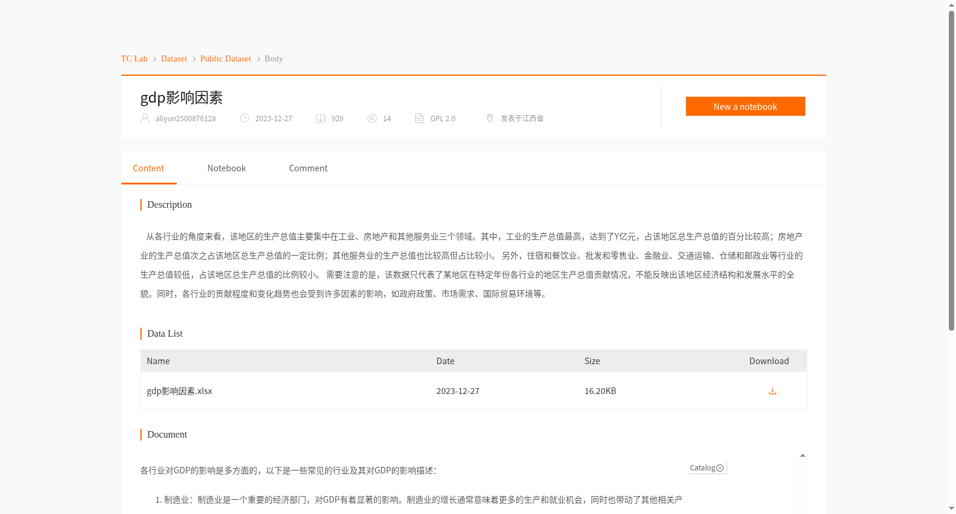Image resolution: width=956 pixels, height=514 pixels.
Task: Click the clock date icon
Action: pyautogui.click(x=244, y=118)
